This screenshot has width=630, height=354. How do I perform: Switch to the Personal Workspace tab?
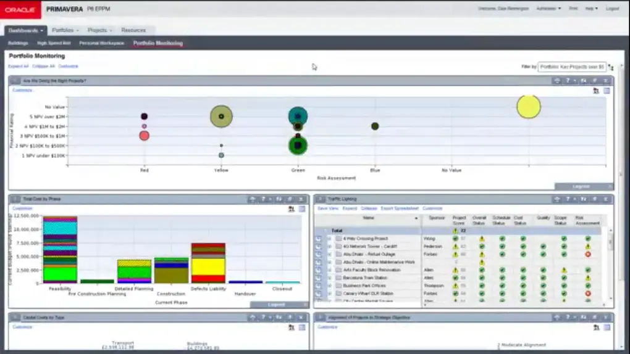[102, 43]
